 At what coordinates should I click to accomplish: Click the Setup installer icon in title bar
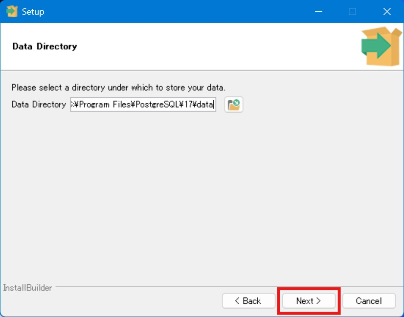12,12
